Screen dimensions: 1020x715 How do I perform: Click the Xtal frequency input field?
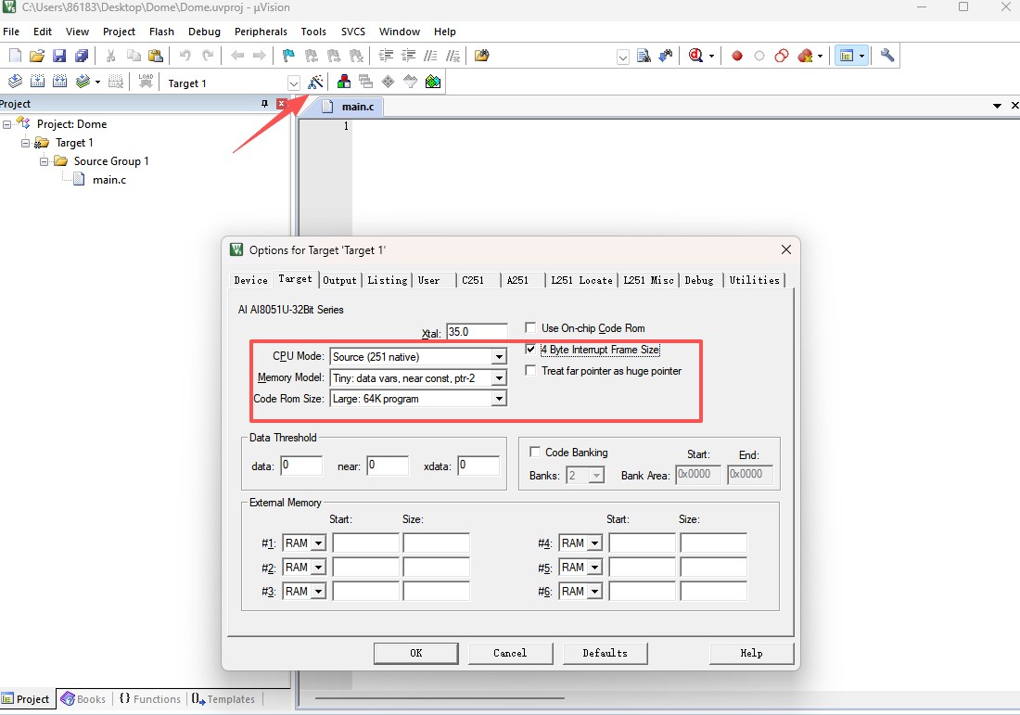click(477, 332)
